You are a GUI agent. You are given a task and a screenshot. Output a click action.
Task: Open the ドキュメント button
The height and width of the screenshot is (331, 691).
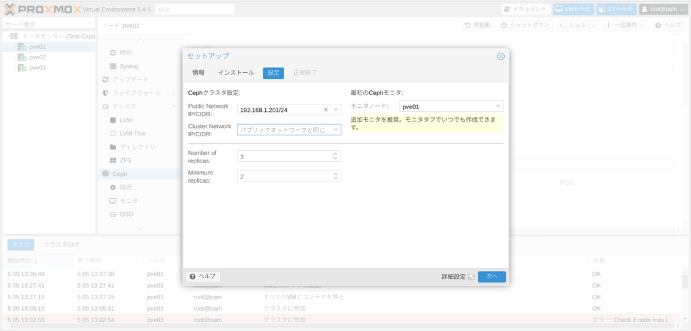click(526, 9)
